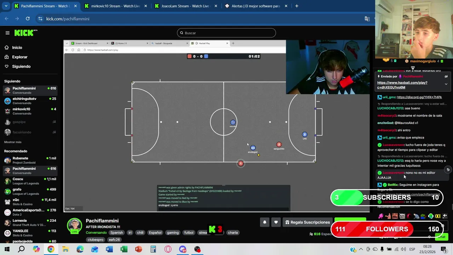Select gaspipe offline channel
This screenshot has width=453, height=255.
30,122
